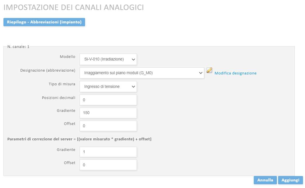The width and height of the screenshot is (305, 188).
Task: Open the Modello dropdown
Action: click(x=108, y=59)
